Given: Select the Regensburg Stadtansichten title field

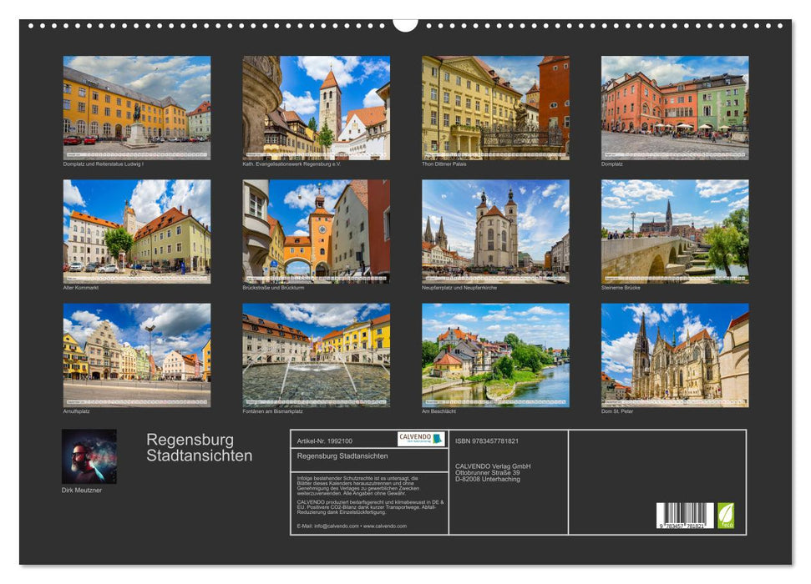Looking at the screenshot, I should click(344, 456).
